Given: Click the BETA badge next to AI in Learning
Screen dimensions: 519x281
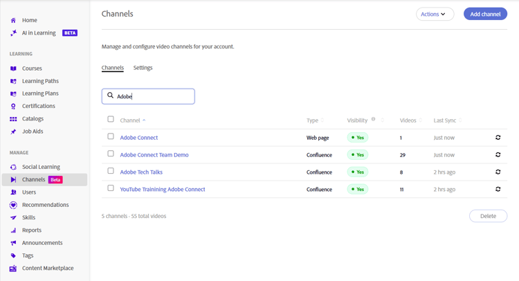Looking at the screenshot, I should pos(70,33).
